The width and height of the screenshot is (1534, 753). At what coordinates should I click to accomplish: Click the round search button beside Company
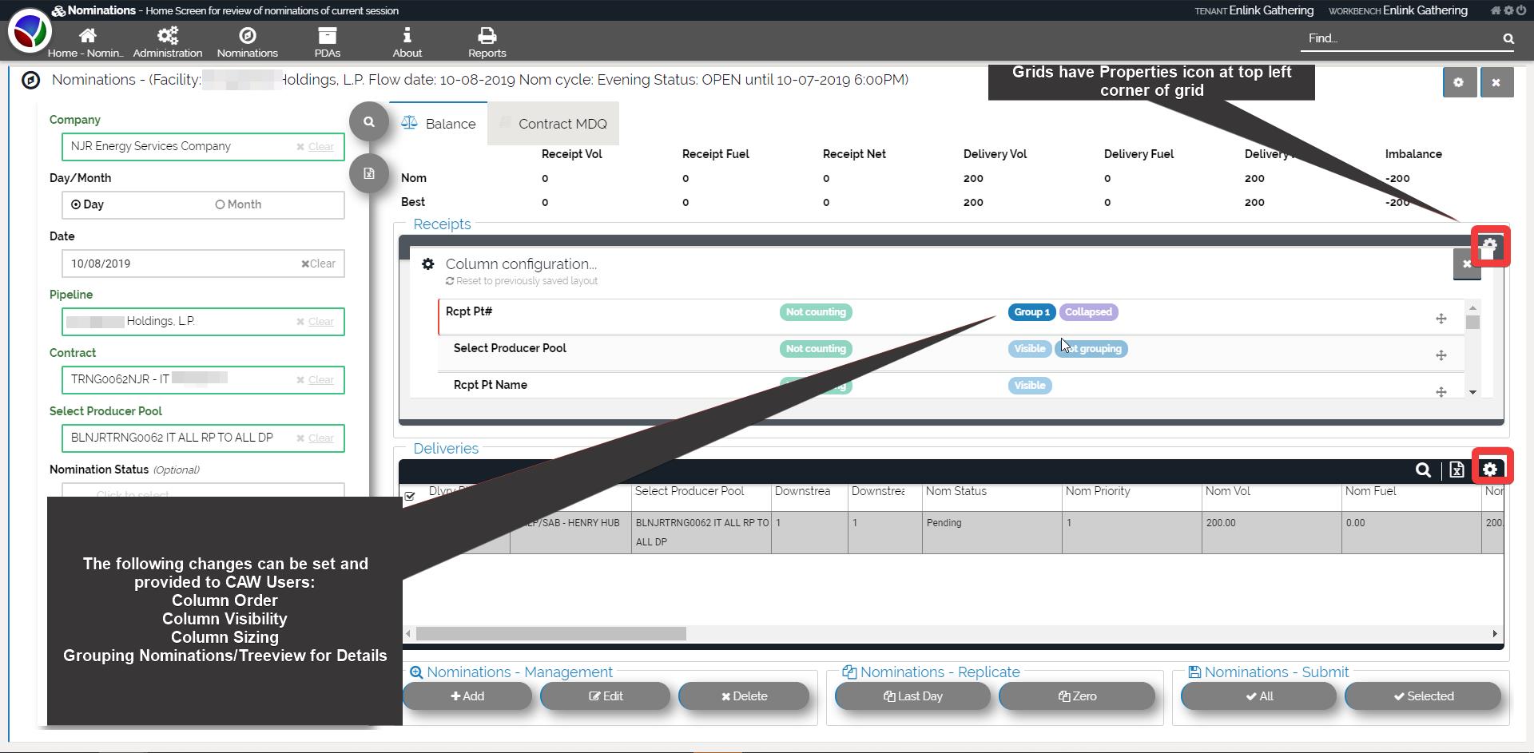(x=368, y=122)
